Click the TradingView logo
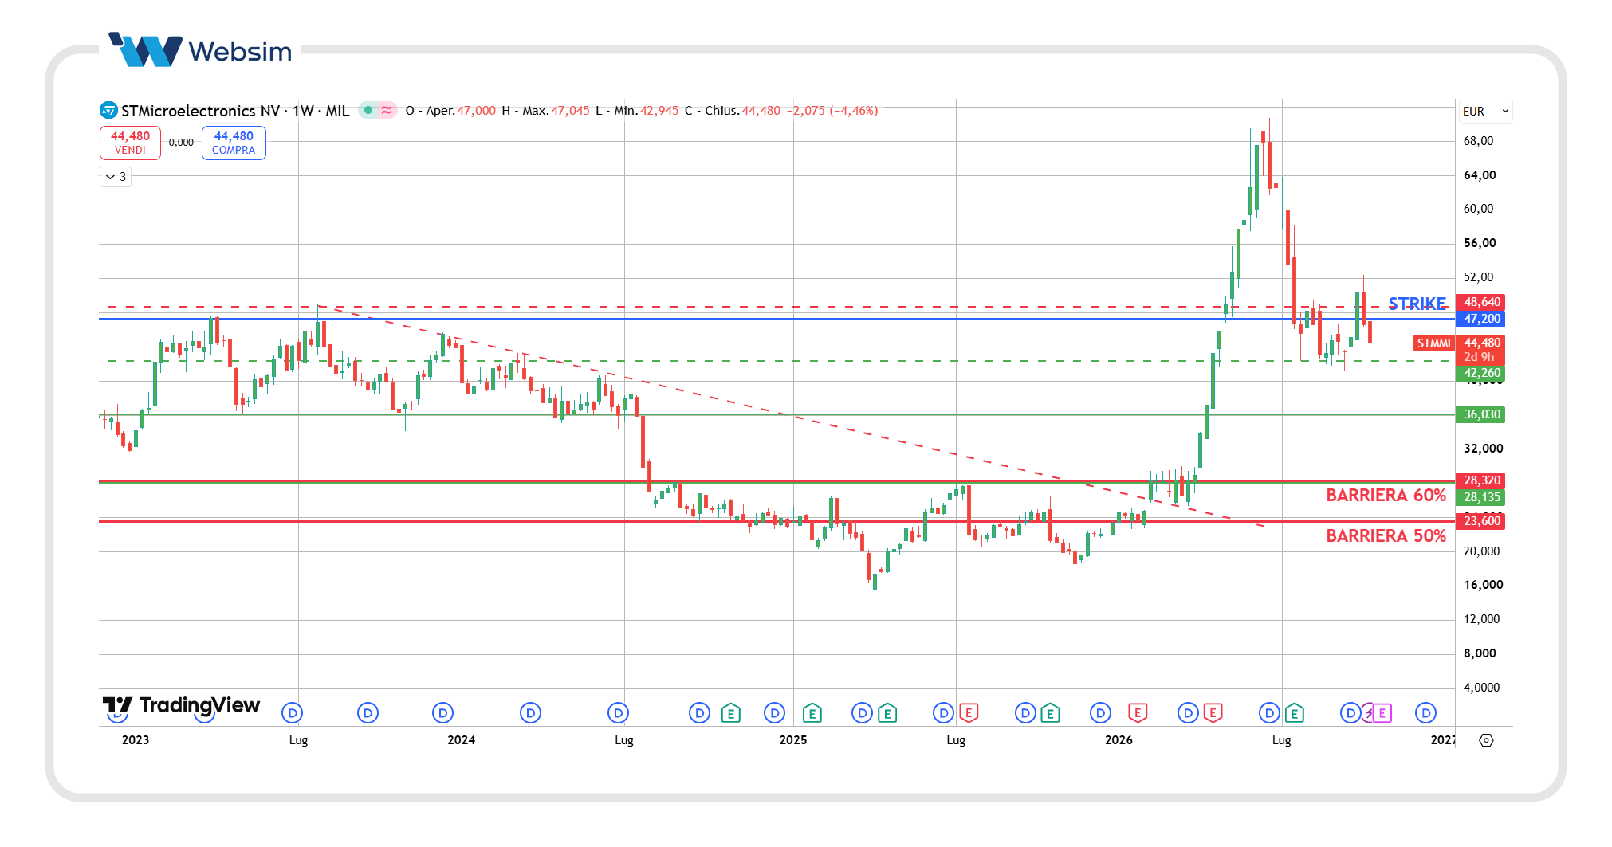Image resolution: width=1612 pixels, height=847 pixels. point(182,705)
